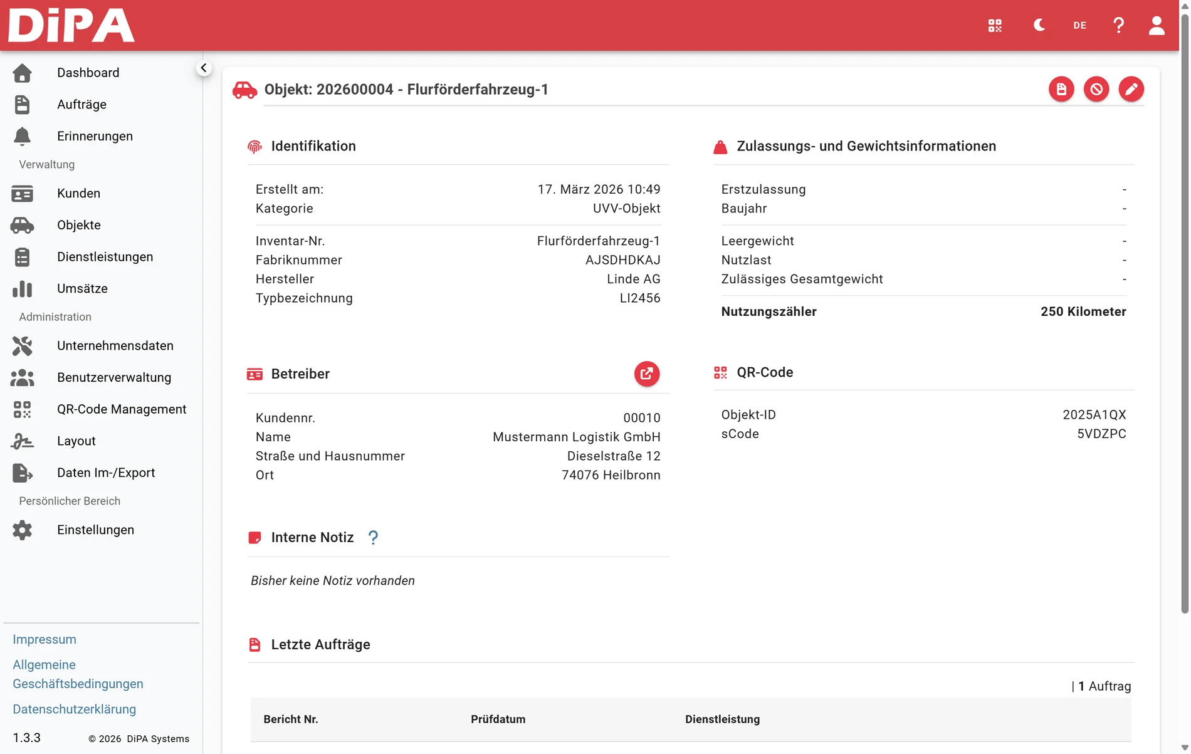
Task: Click the DiPA logo
Action: coord(71,26)
